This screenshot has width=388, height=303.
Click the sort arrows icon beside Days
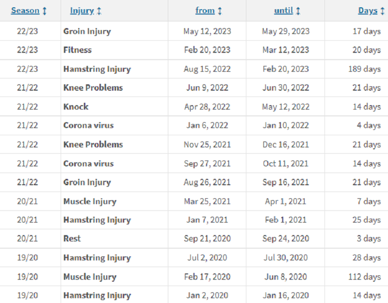[383, 11]
